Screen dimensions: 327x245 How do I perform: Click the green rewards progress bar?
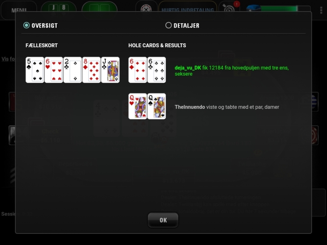[279, 9]
